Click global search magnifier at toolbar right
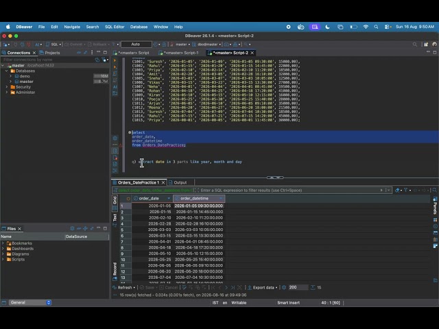Viewport: 439px width, 329px height. (x=415, y=45)
